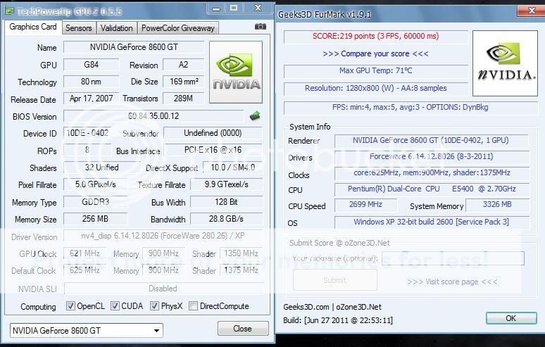The width and height of the screenshot is (545, 347).
Task: Click the Default Clock value 625 MHz
Action: [x=84, y=270]
